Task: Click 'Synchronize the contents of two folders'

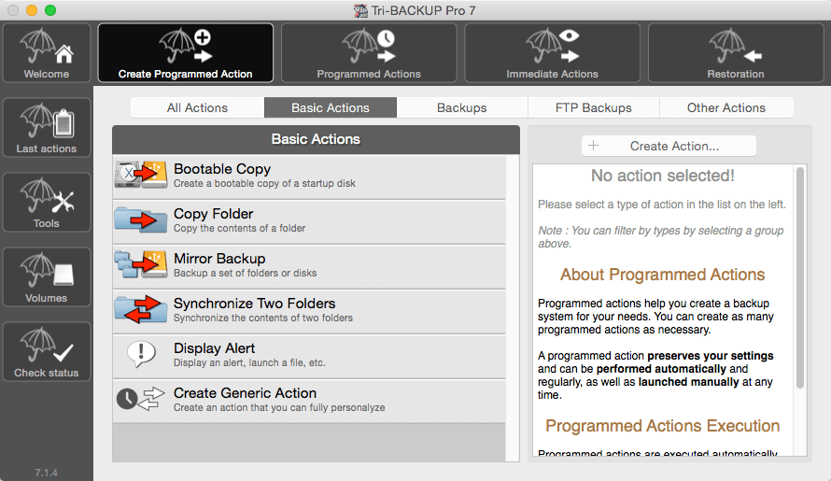Action: point(263,318)
